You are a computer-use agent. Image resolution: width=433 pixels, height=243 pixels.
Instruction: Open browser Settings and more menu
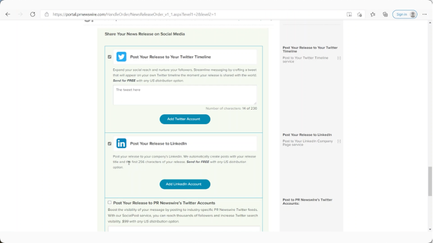click(424, 15)
